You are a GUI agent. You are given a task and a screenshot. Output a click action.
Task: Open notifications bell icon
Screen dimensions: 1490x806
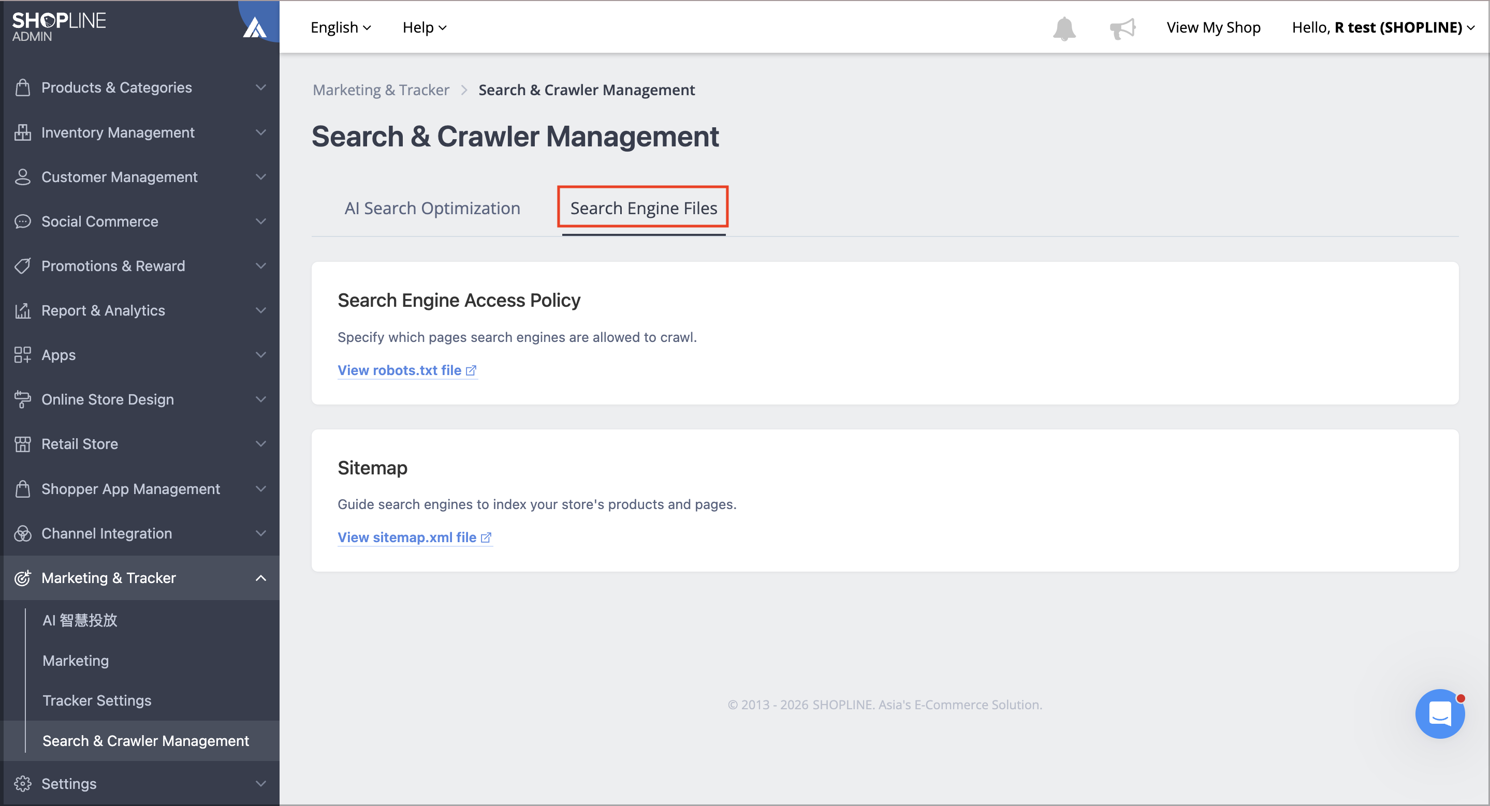pos(1064,28)
